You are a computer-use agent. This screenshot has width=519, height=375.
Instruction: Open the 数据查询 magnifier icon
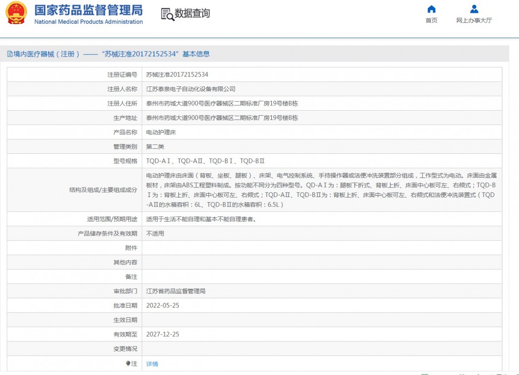coord(167,14)
